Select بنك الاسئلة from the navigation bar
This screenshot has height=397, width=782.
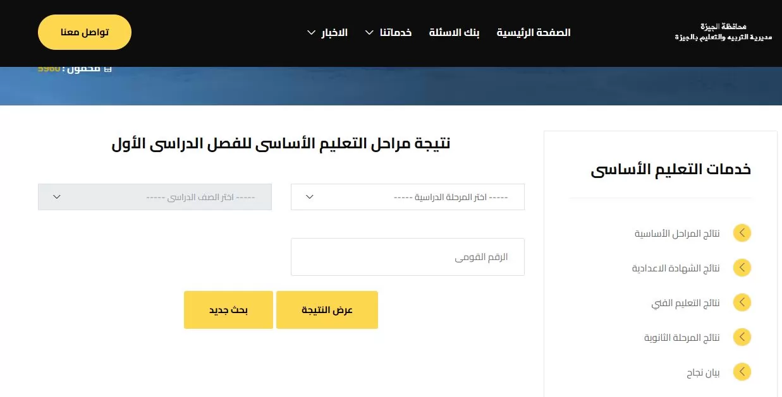[x=454, y=32]
